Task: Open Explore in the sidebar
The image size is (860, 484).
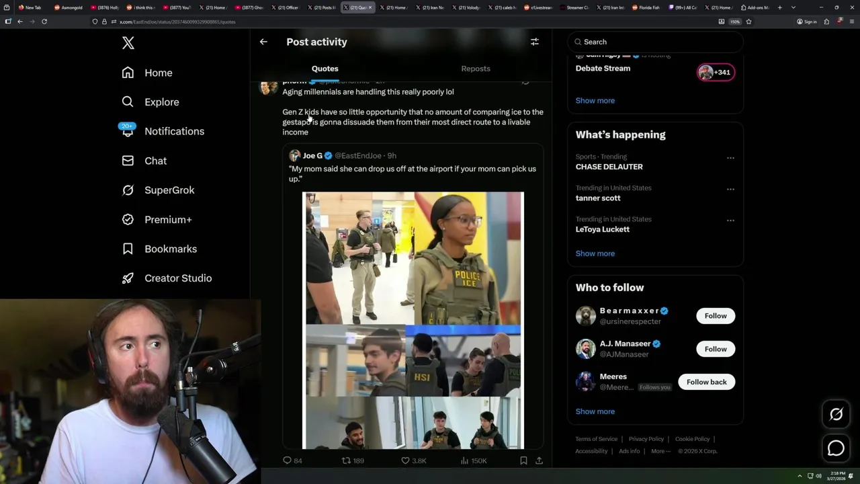Action: [150, 102]
